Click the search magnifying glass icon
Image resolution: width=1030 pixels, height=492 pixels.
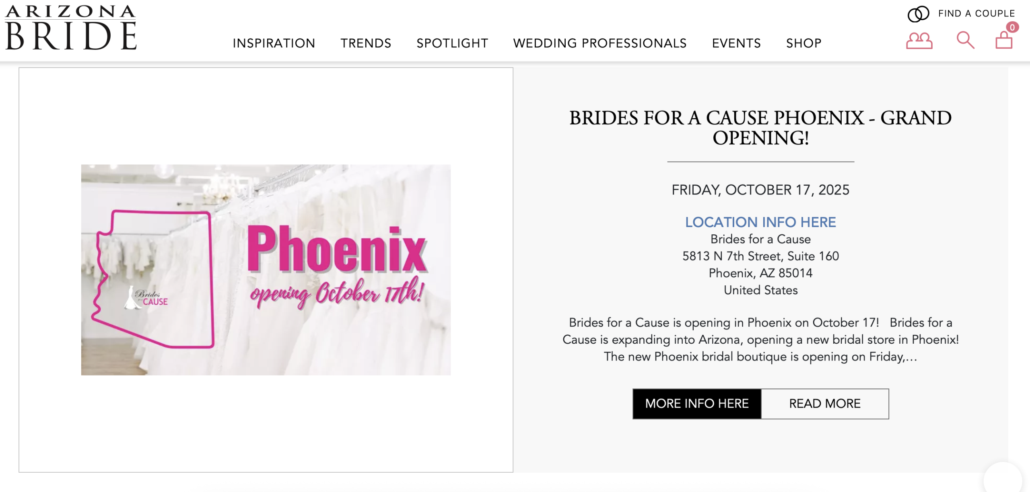click(x=965, y=40)
